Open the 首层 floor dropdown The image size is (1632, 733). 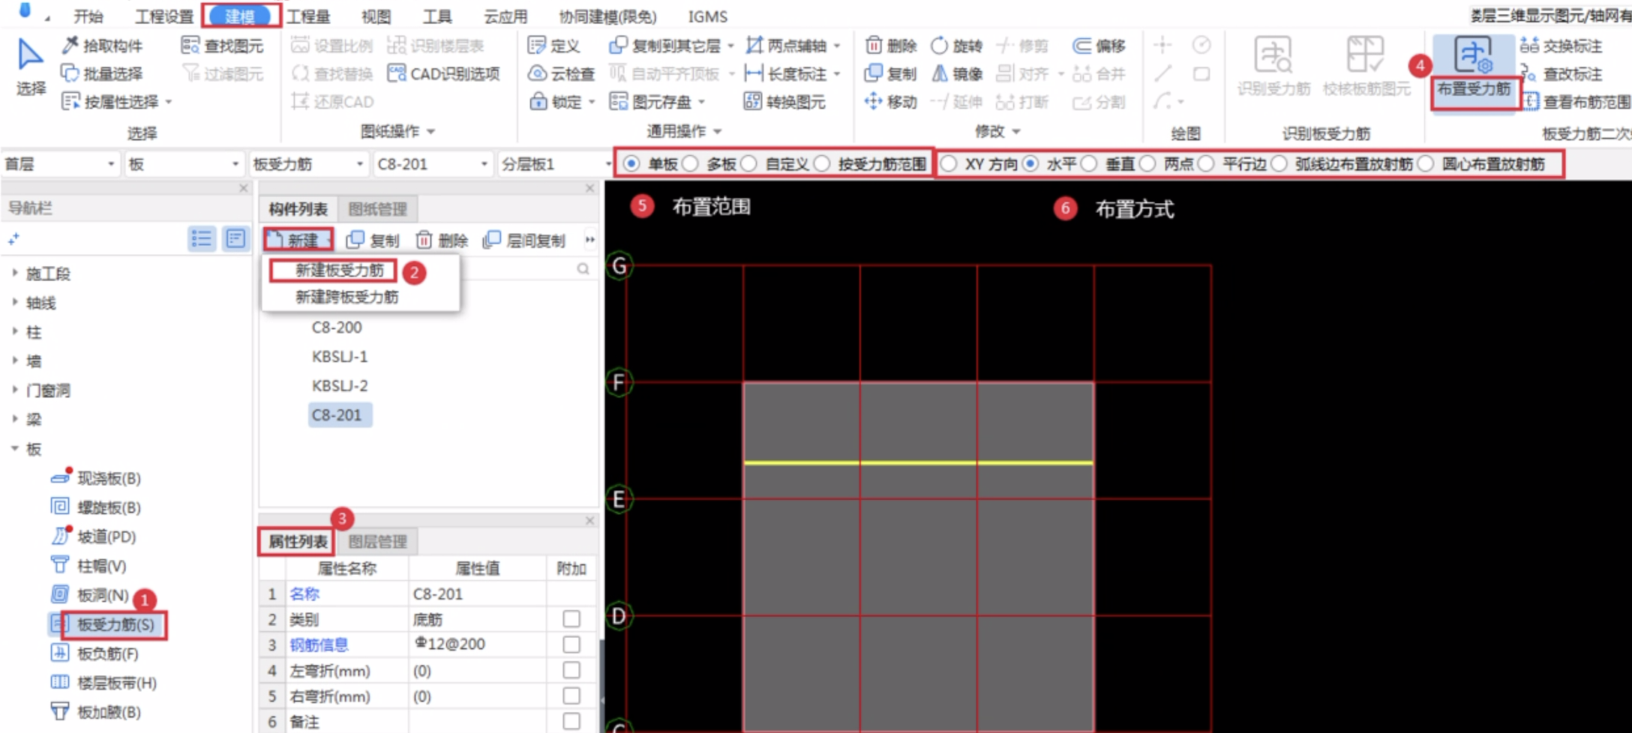tap(61, 164)
